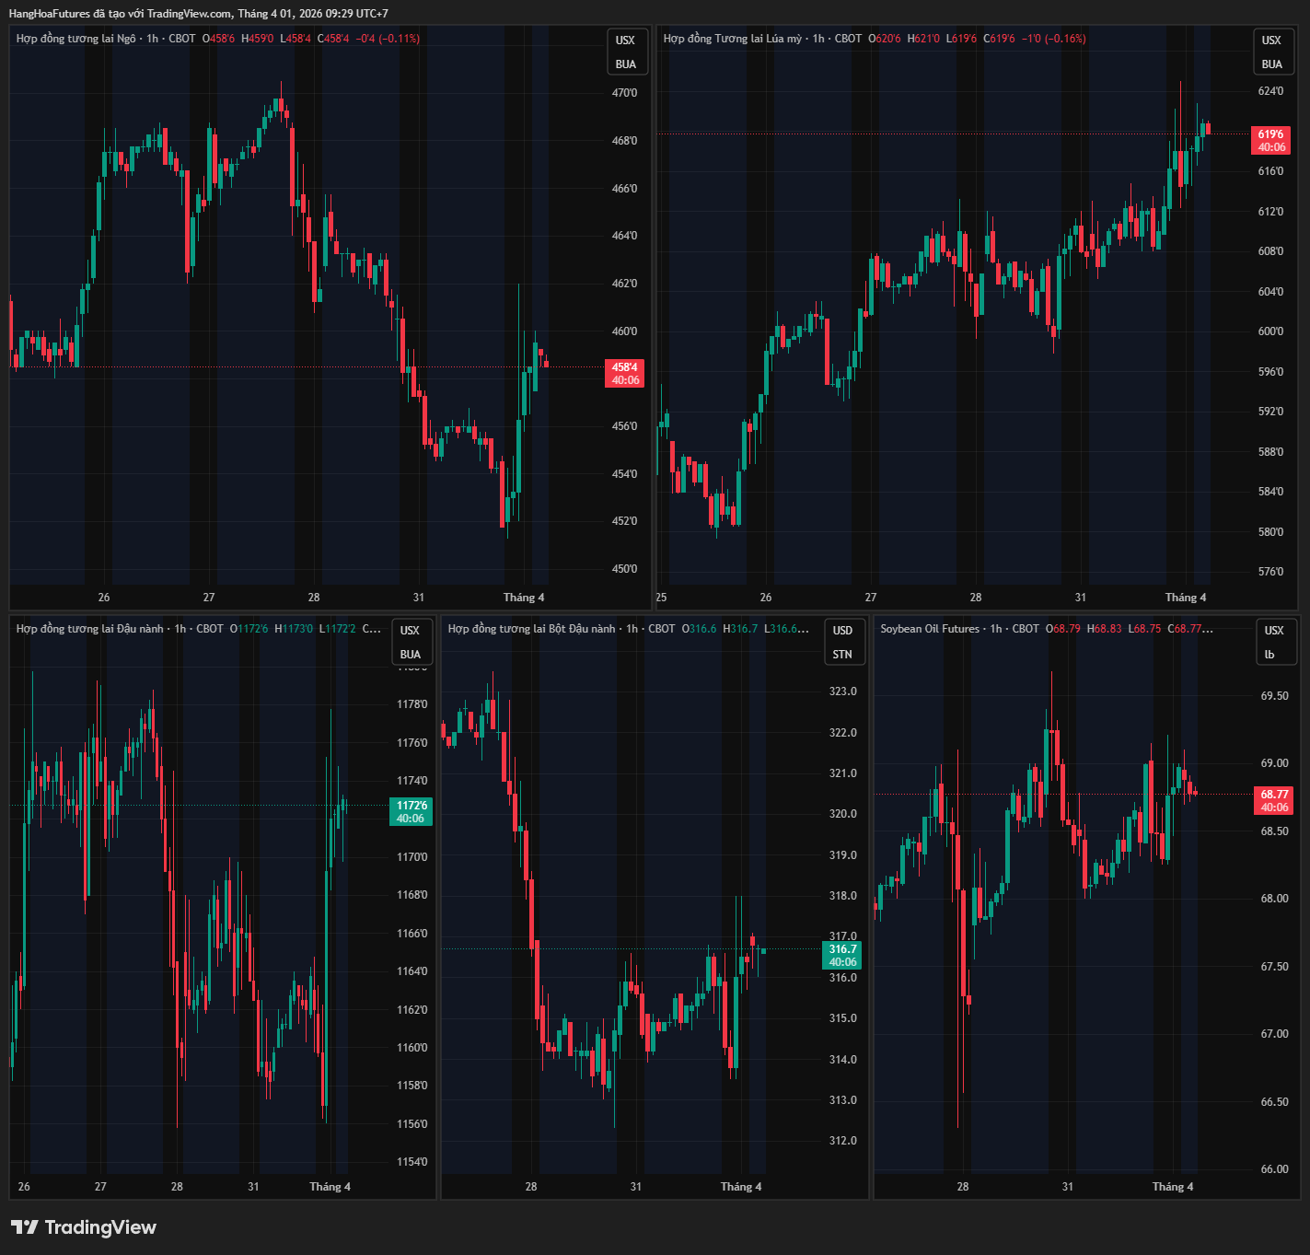Click the open value O316.6 on the soybean meal chart

click(x=700, y=629)
